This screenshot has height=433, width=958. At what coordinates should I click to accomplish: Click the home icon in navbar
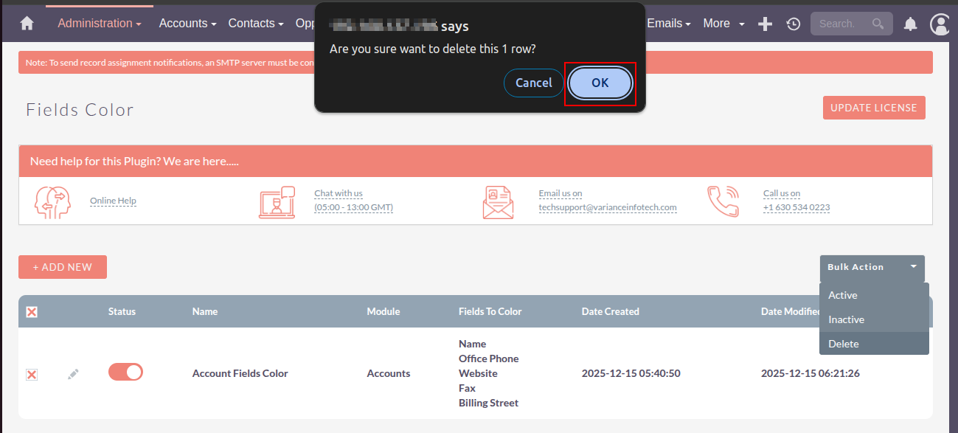tap(27, 24)
